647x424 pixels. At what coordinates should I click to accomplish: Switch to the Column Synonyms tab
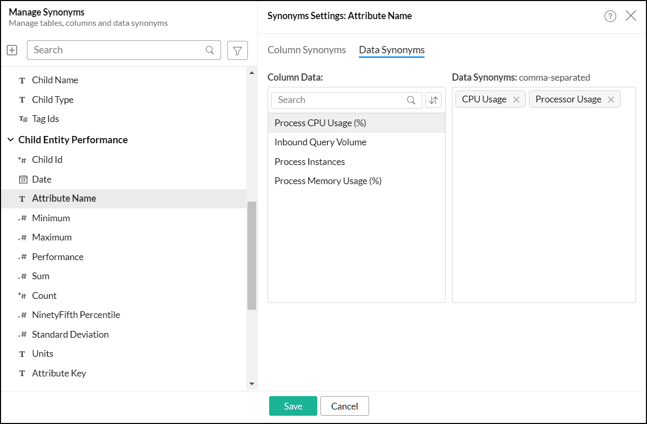point(306,50)
